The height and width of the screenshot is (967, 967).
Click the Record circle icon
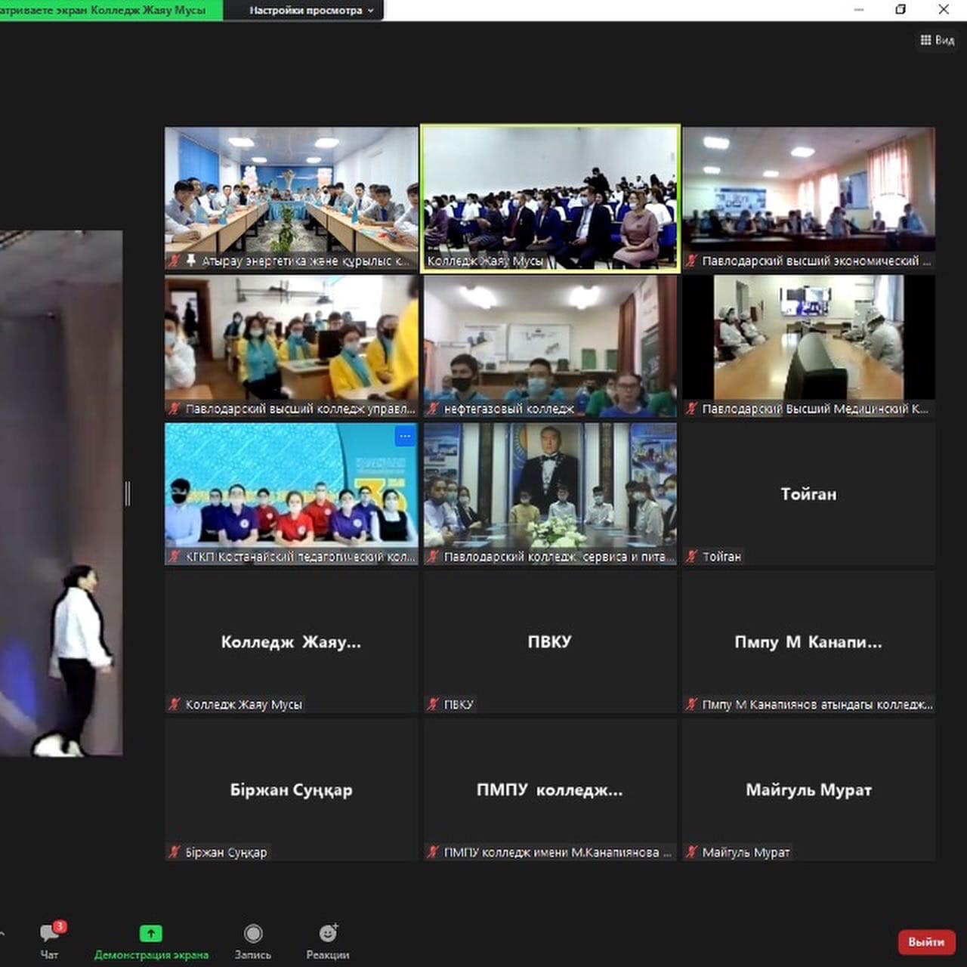pos(253,934)
